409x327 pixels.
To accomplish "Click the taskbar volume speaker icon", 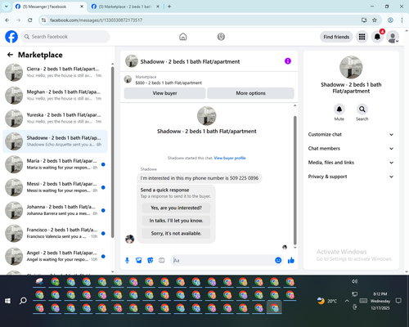I will click(x=354, y=281).
